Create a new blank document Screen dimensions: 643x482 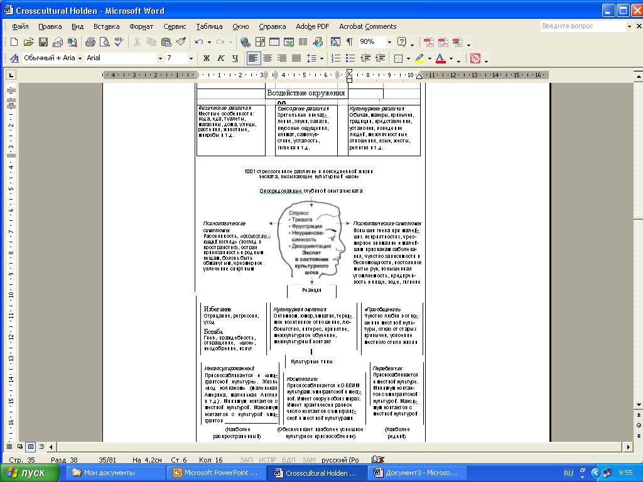coord(14,42)
